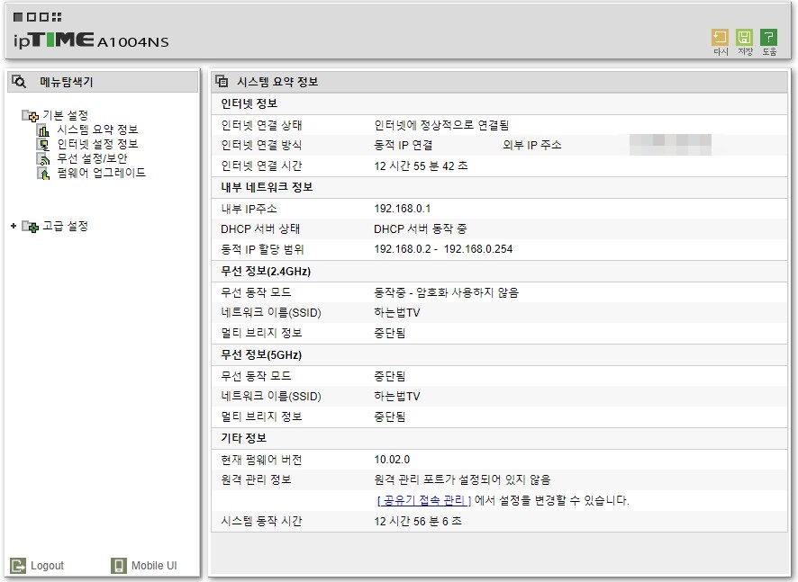Image resolution: width=798 pixels, height=582 pixels.
Task: Select 고급 설정 tree node label
Action: [x=65, y=226]
